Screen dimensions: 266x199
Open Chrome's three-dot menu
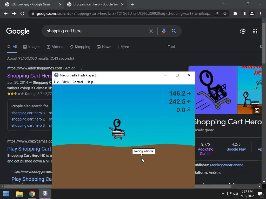[260, 13]
